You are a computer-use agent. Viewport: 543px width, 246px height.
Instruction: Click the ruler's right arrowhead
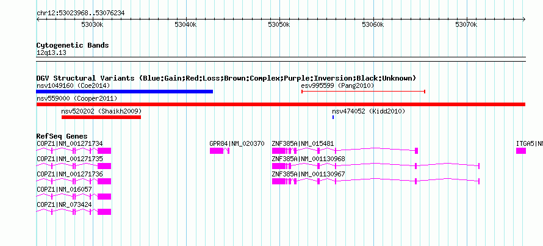tap(523, 19)
